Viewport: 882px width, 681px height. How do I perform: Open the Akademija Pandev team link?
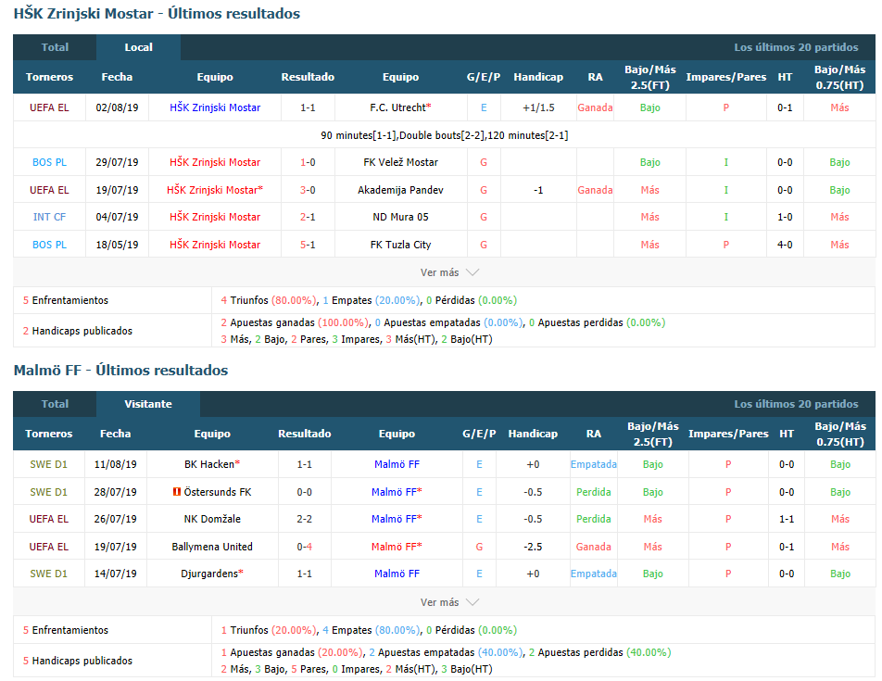[400, 190]
